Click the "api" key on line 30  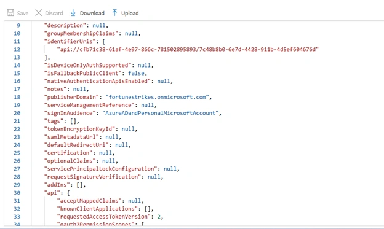click(x=52, y=193)
